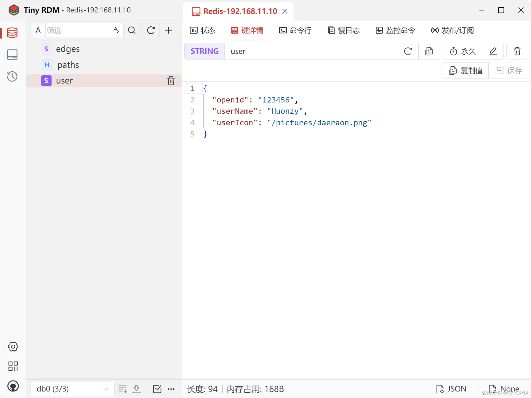Open the GitHub icon in sidebar
Screen dimensions: 531x398
[13, 386]
